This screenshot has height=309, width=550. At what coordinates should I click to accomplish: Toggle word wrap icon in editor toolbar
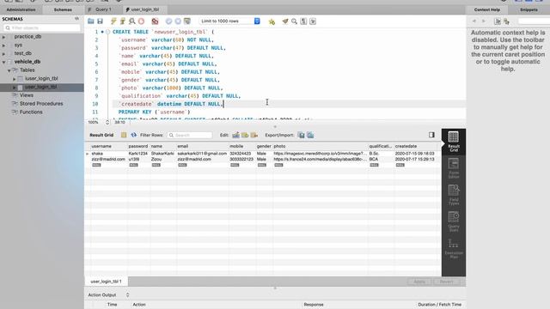pos(313,21)
